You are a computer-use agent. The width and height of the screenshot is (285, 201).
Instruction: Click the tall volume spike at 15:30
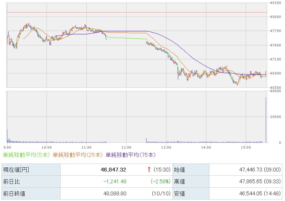pyautogui.click(x=266, y=120)
